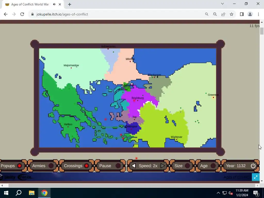Go forward to the next page

(14, 14)
